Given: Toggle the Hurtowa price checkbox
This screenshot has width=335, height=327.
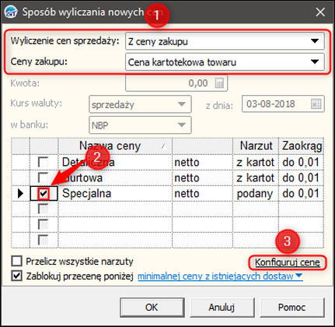Looking at the screenshot, I should pyautogui.click(x=43, y=178).
